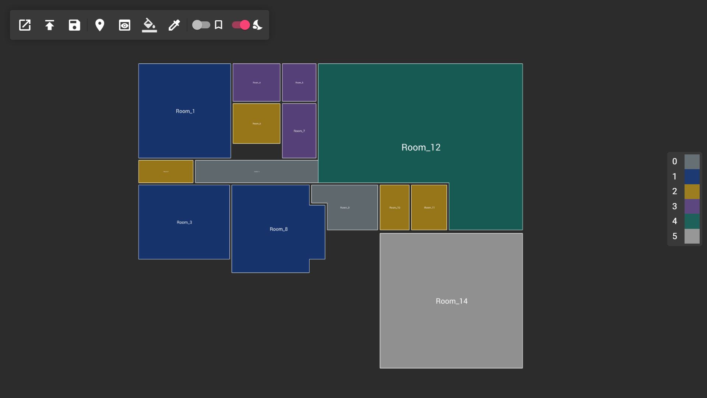Open the preview eye icon
This screenshot has height=398, width=707.
[124, 25]
